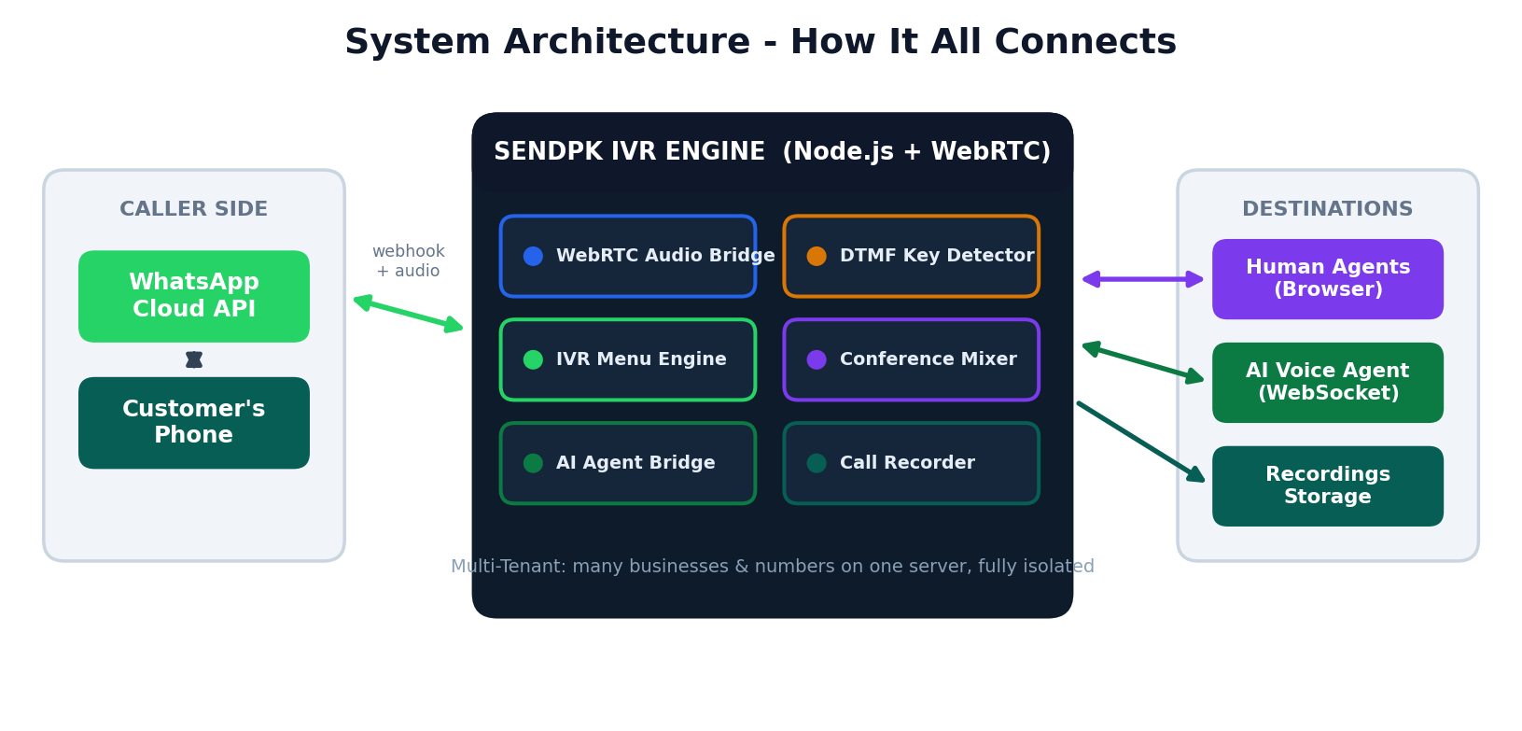Click the System Architecture title

(761, 42)
